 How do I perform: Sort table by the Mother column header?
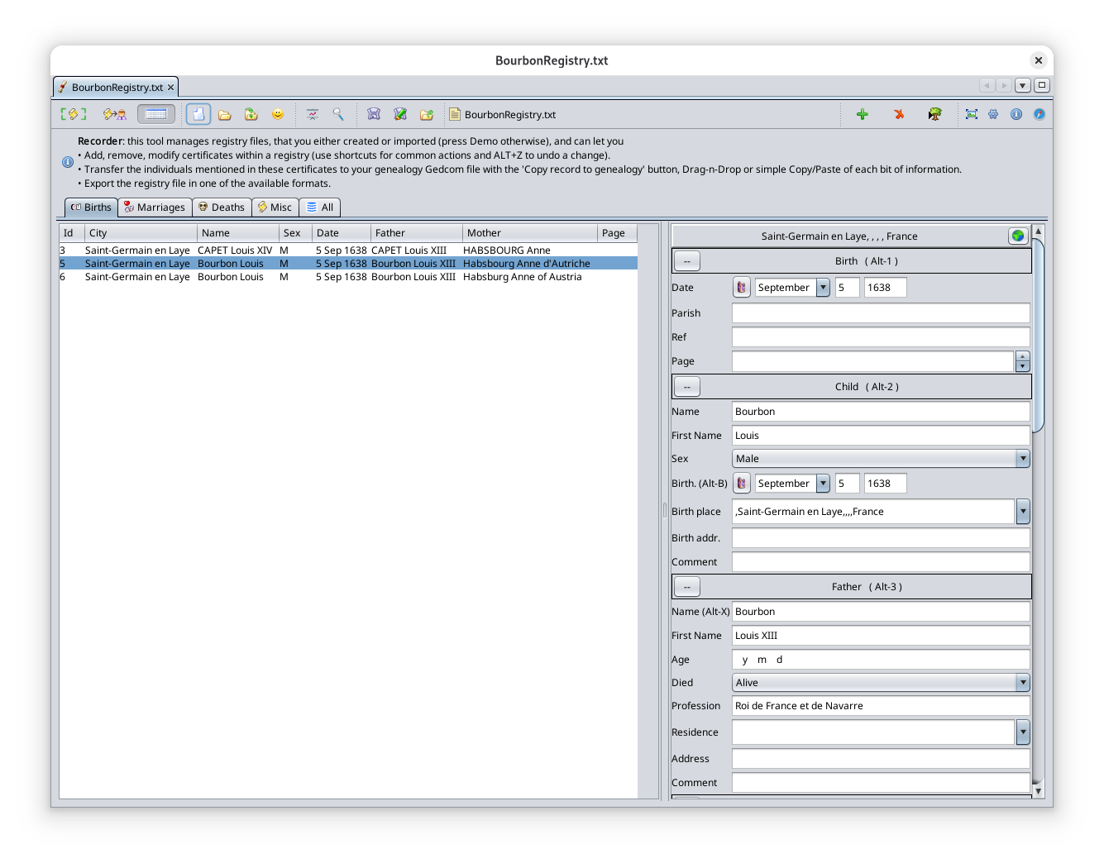pos(530,233)
